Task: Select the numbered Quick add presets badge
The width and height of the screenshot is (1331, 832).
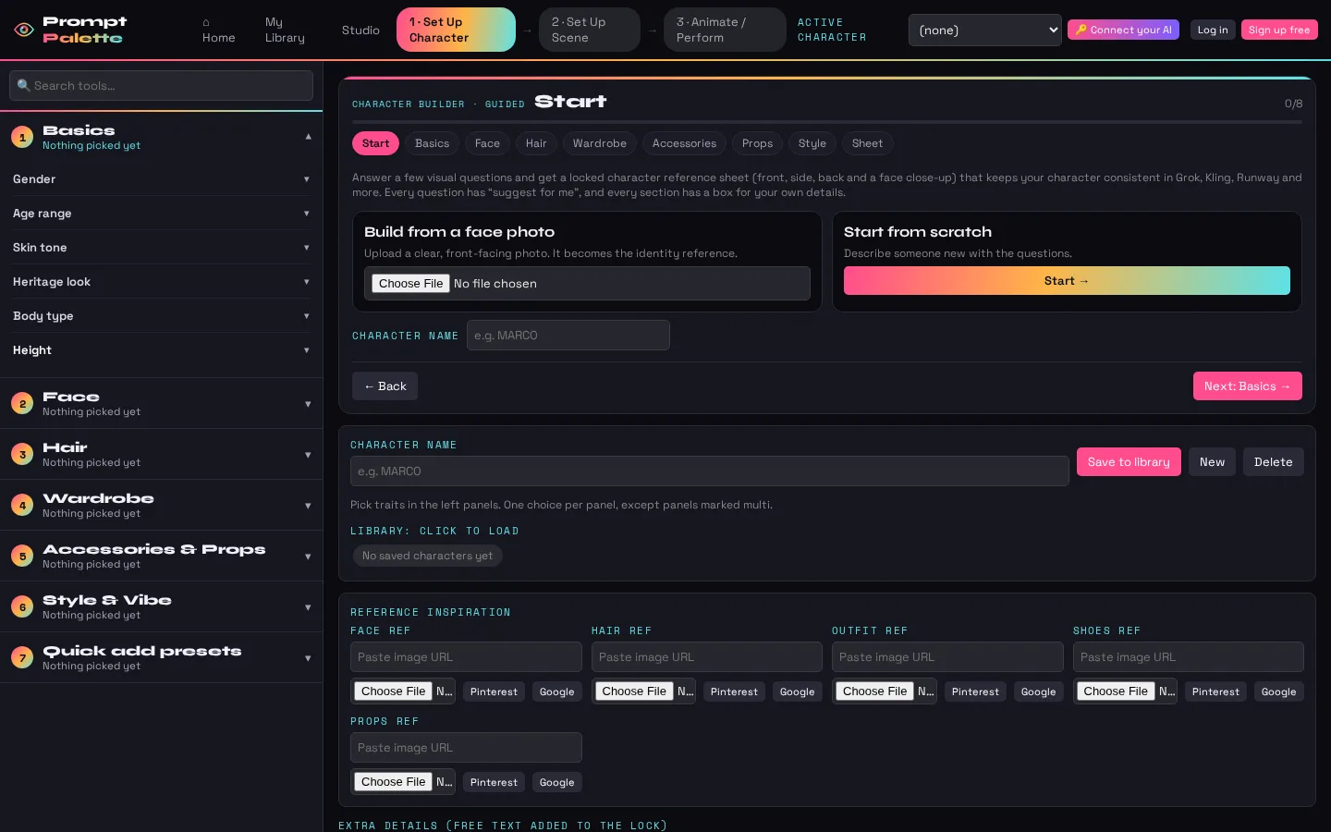Action: tap(22, 657)
